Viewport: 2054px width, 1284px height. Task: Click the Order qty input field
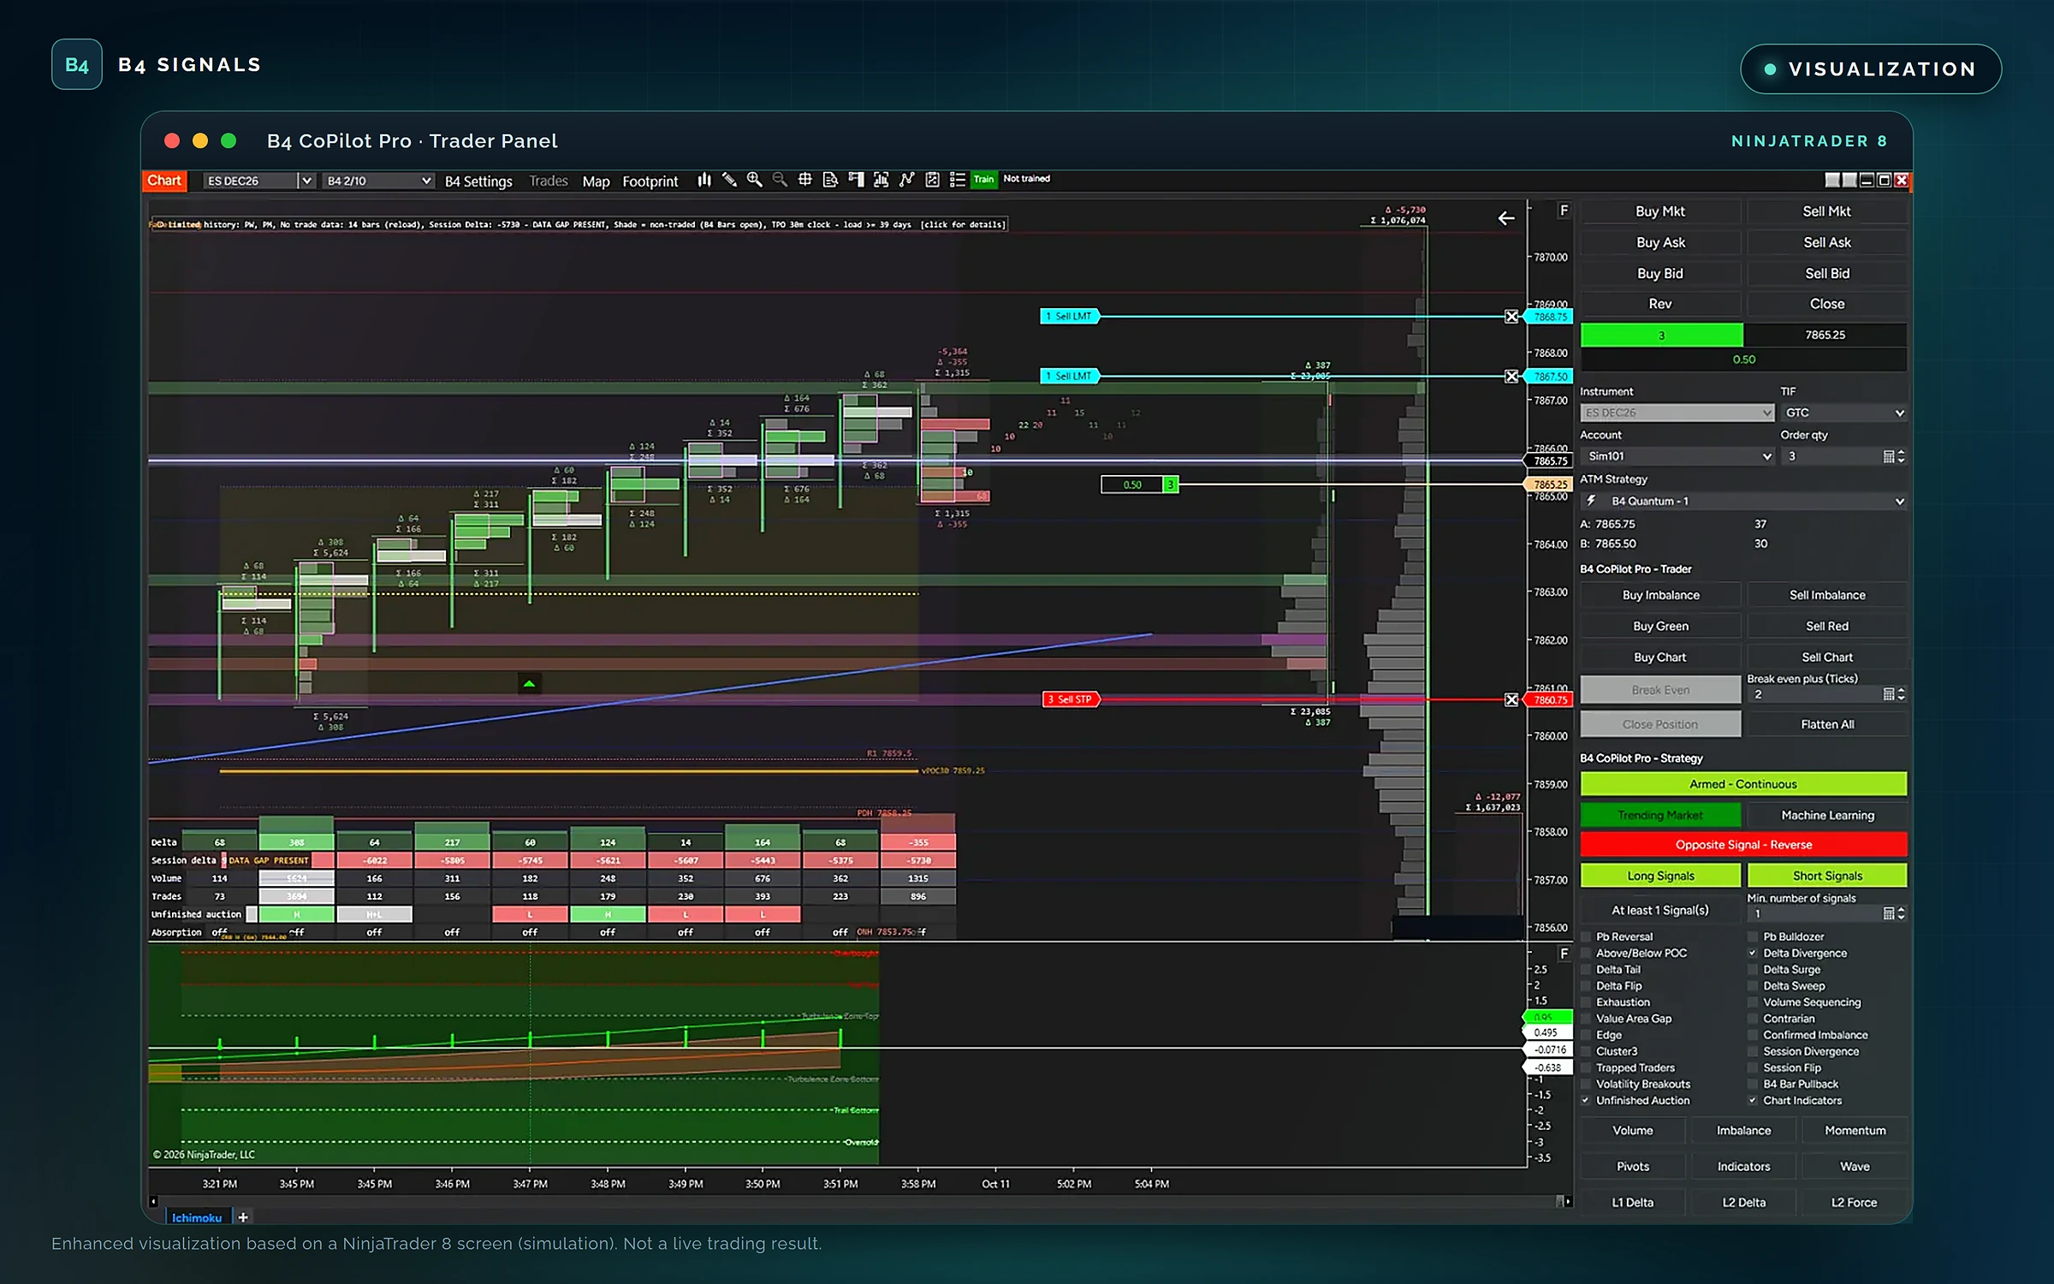(x=1831, y=456)
